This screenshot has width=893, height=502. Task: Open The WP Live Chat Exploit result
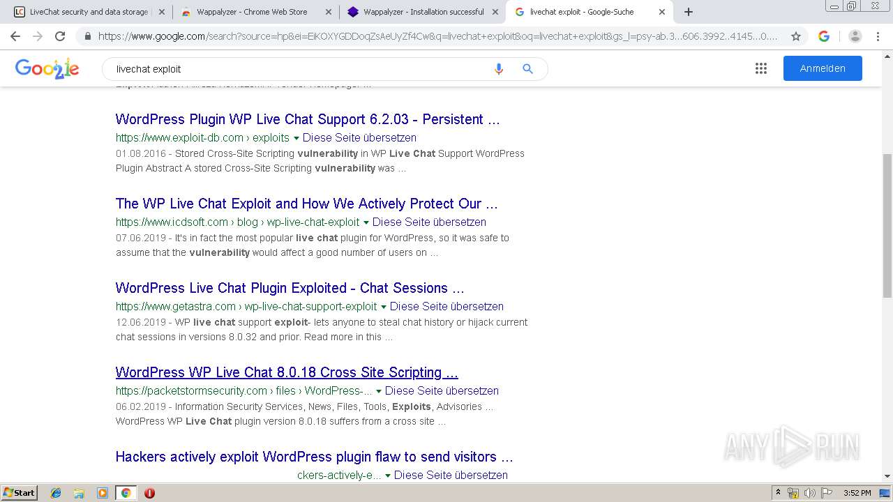click(x=306, y=204)
